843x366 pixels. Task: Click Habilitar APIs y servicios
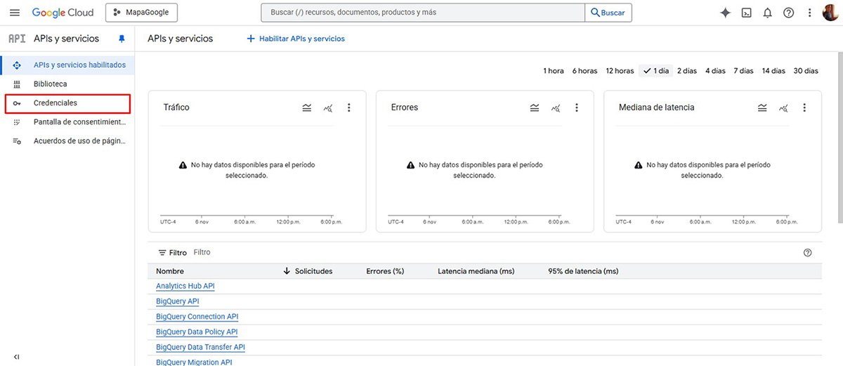point(296,39)
